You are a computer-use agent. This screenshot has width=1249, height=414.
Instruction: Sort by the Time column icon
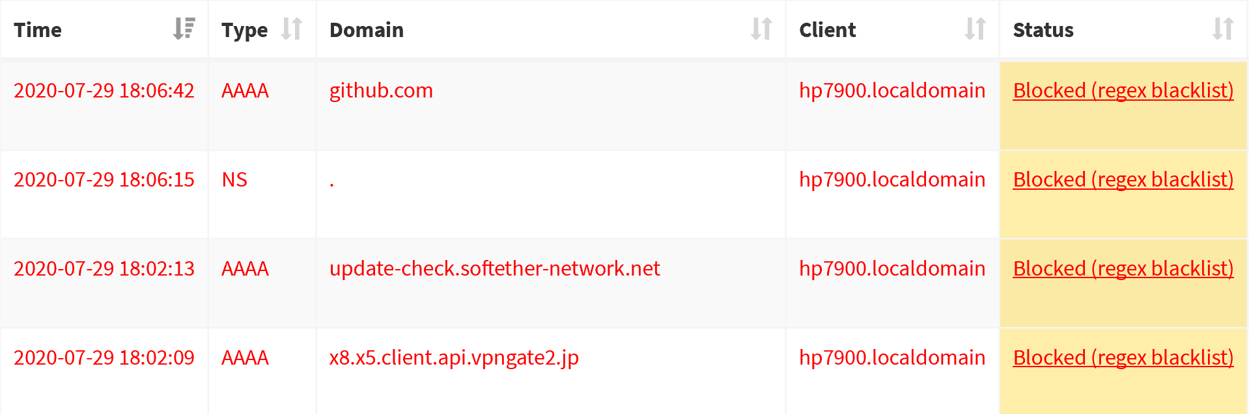tap(184, 29)
